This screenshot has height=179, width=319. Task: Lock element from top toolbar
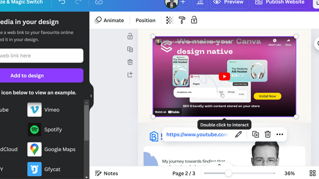[194, 20]
